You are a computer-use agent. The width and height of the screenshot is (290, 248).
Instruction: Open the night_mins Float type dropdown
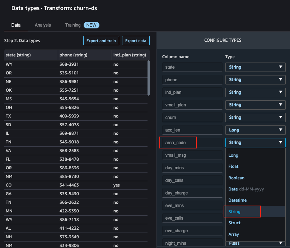pyautogui.click(x=256, y=243)
